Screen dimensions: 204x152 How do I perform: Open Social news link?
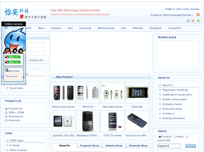tap(16, 88)
